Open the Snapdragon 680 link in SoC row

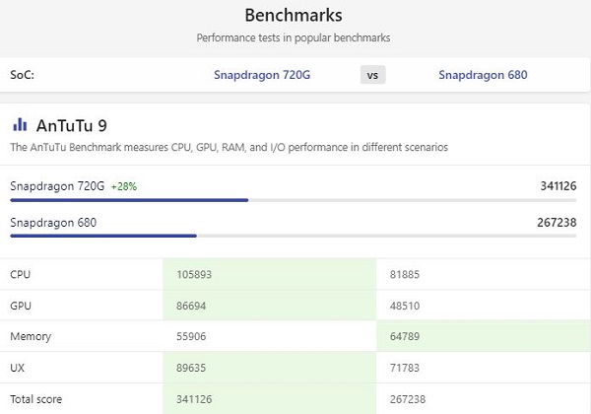coord(483,75)
